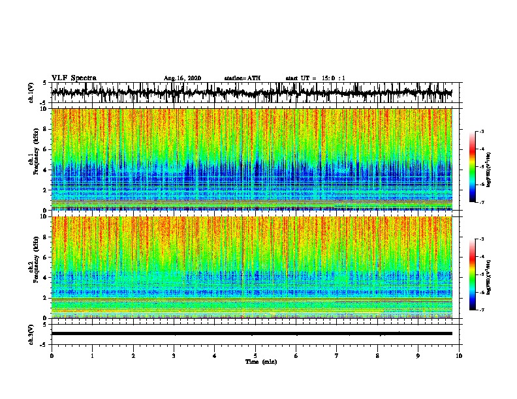Click the 'VLF Spectra' title text
Screen dimensions: 517x399
[x=74, y=78]
